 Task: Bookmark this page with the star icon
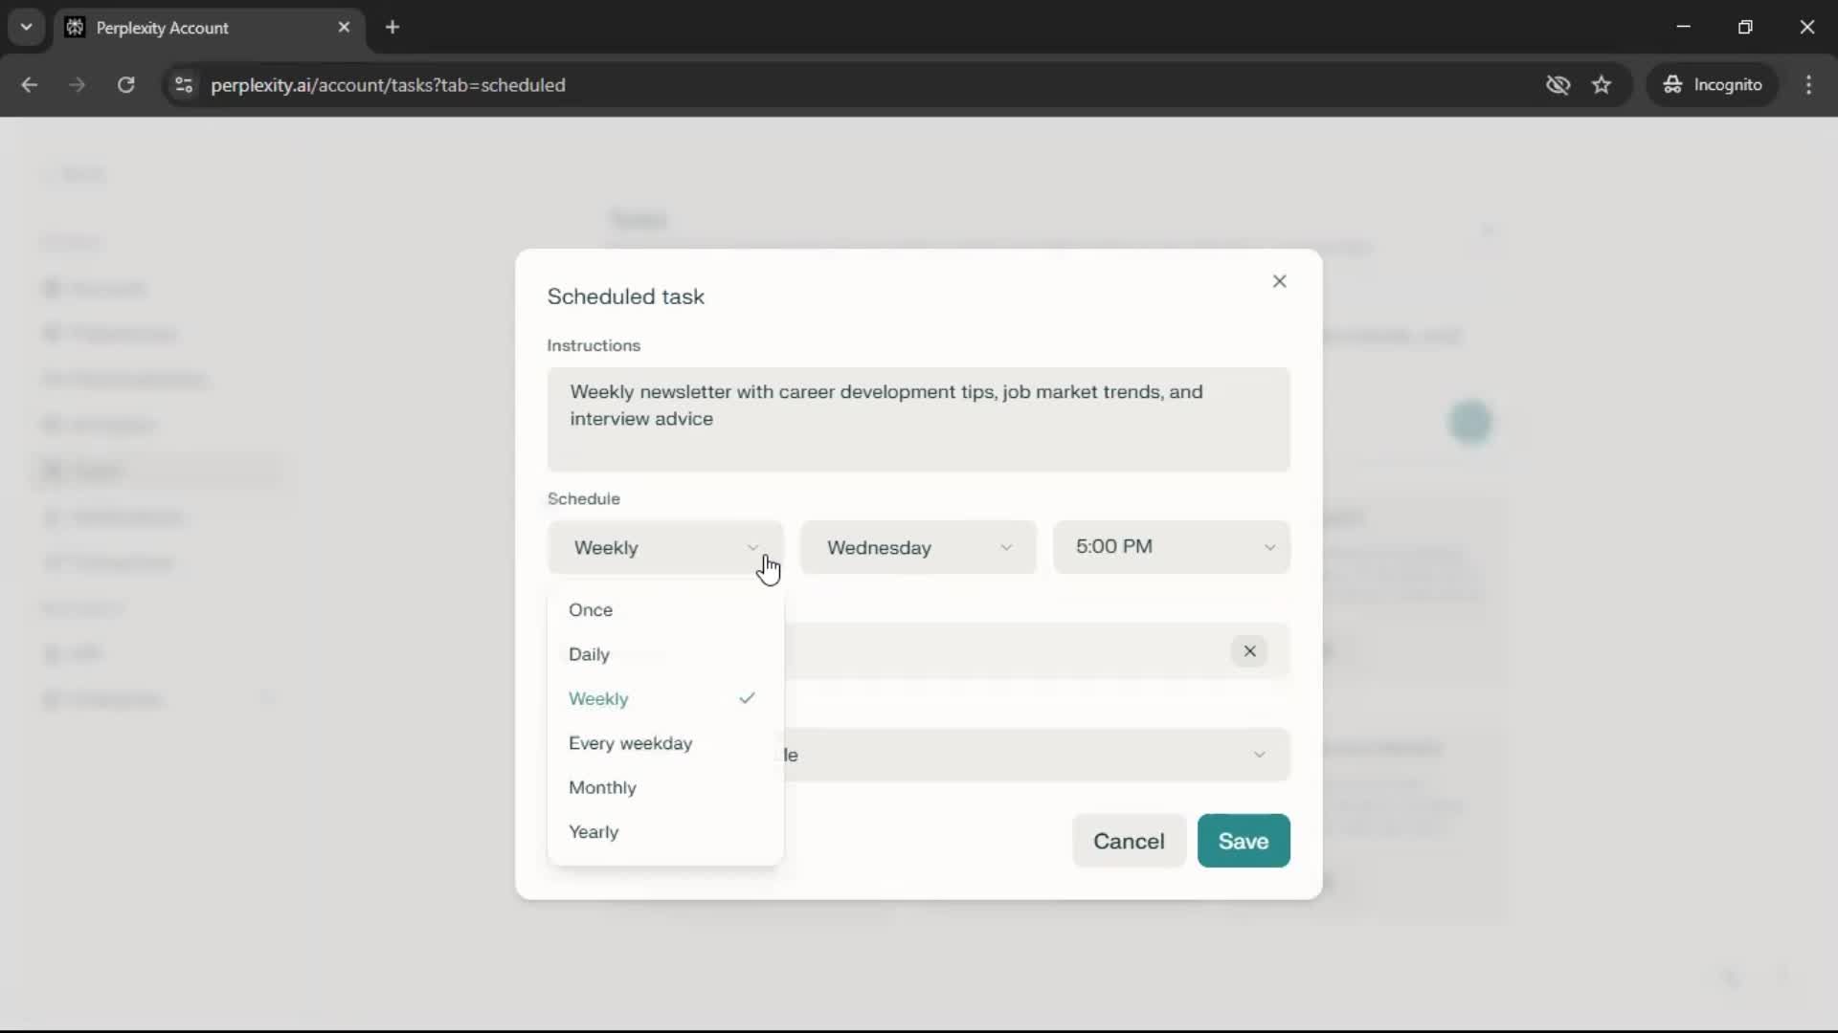point(1602,84)
